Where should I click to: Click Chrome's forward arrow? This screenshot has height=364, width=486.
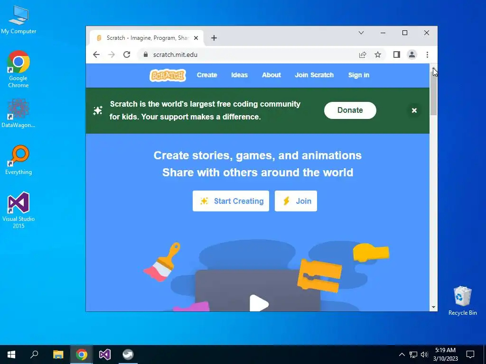[x=111, y=55]
